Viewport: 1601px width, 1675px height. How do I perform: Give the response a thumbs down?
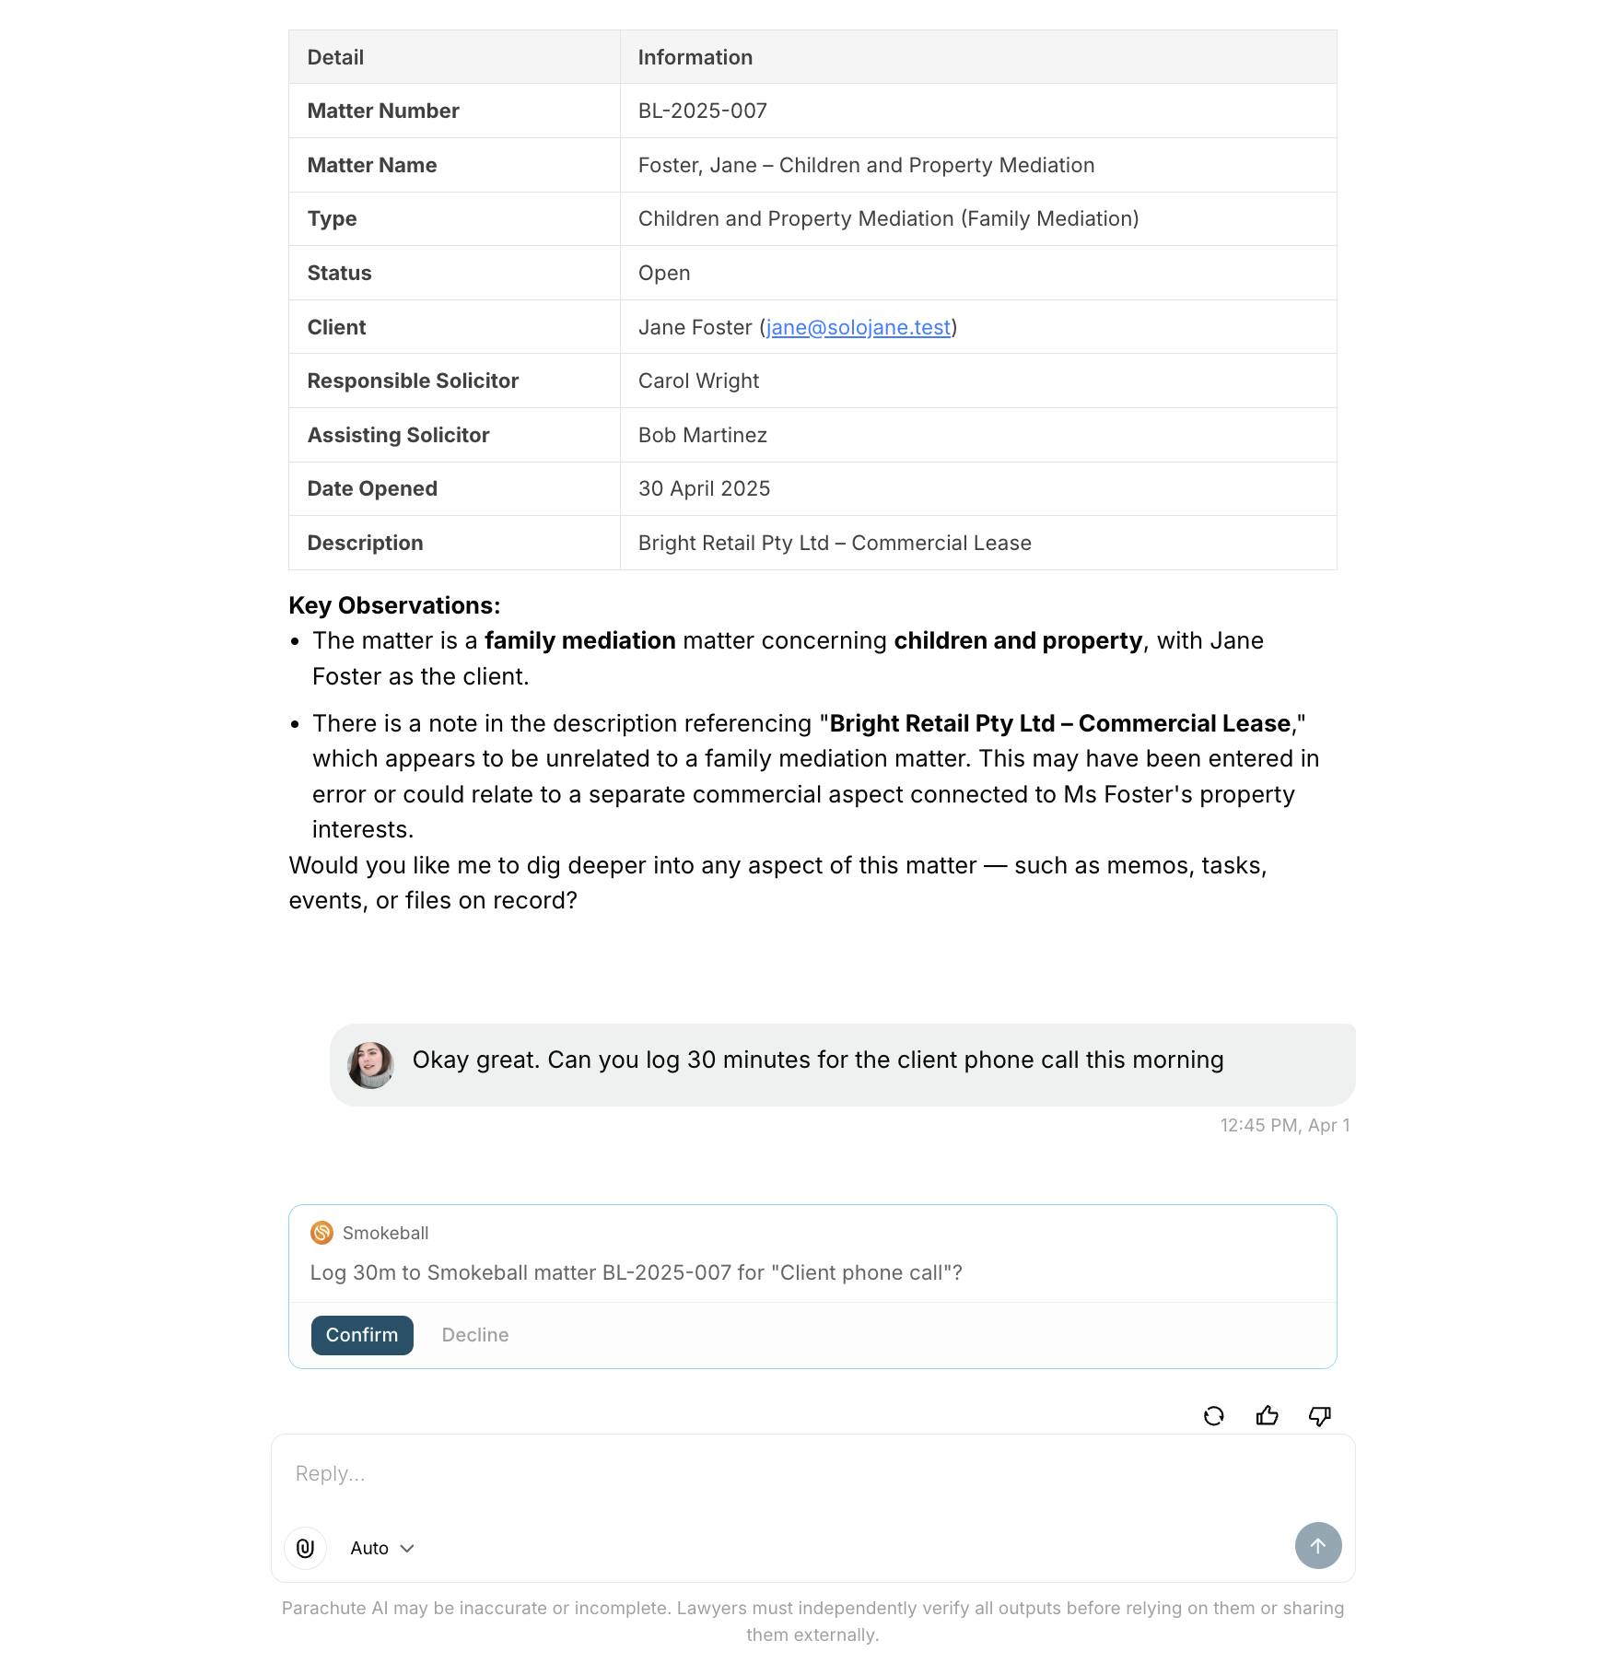pos(1319,1416)
